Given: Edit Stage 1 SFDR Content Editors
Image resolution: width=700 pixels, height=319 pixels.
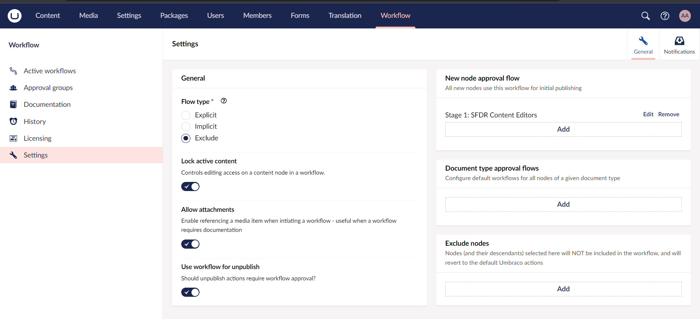Looking at the screenshot, I should click(x=648, y=114).
